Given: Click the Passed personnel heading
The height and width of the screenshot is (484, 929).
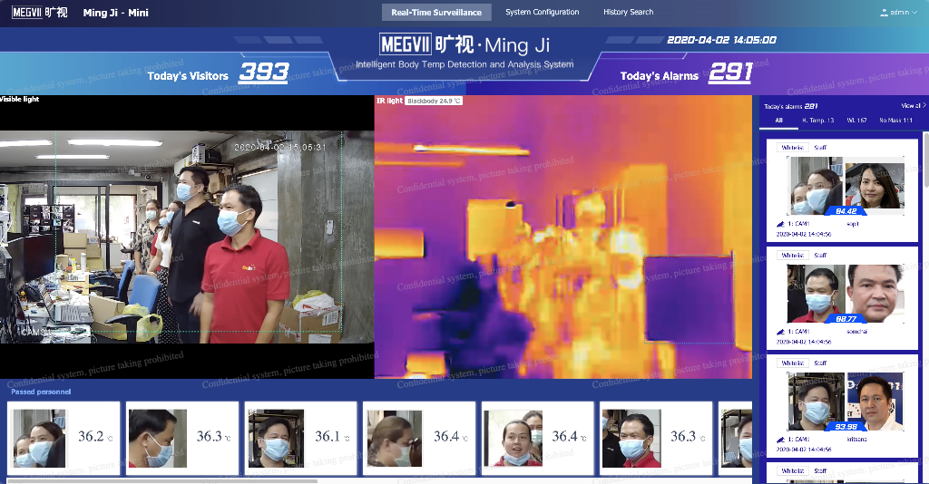Looking at the screenshot, I should [41, 392].
